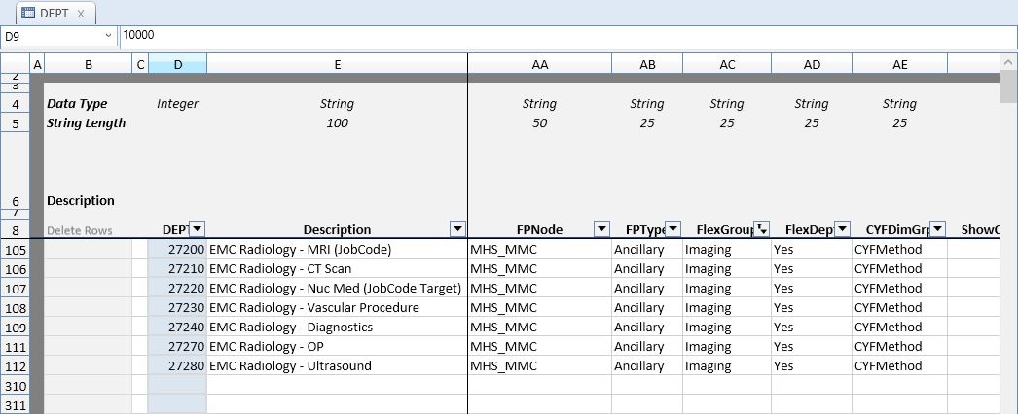Select the EMC Radiology - Ultrasound cell
Screen dimensions: 1018x414
click(x=337, y=366)
